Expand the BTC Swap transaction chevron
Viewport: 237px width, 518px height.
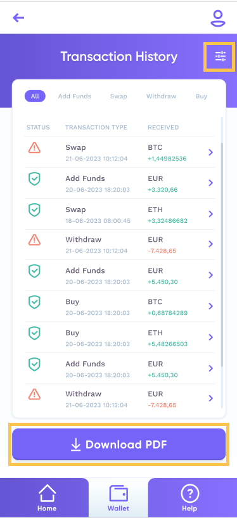click(x=211, y=152)
